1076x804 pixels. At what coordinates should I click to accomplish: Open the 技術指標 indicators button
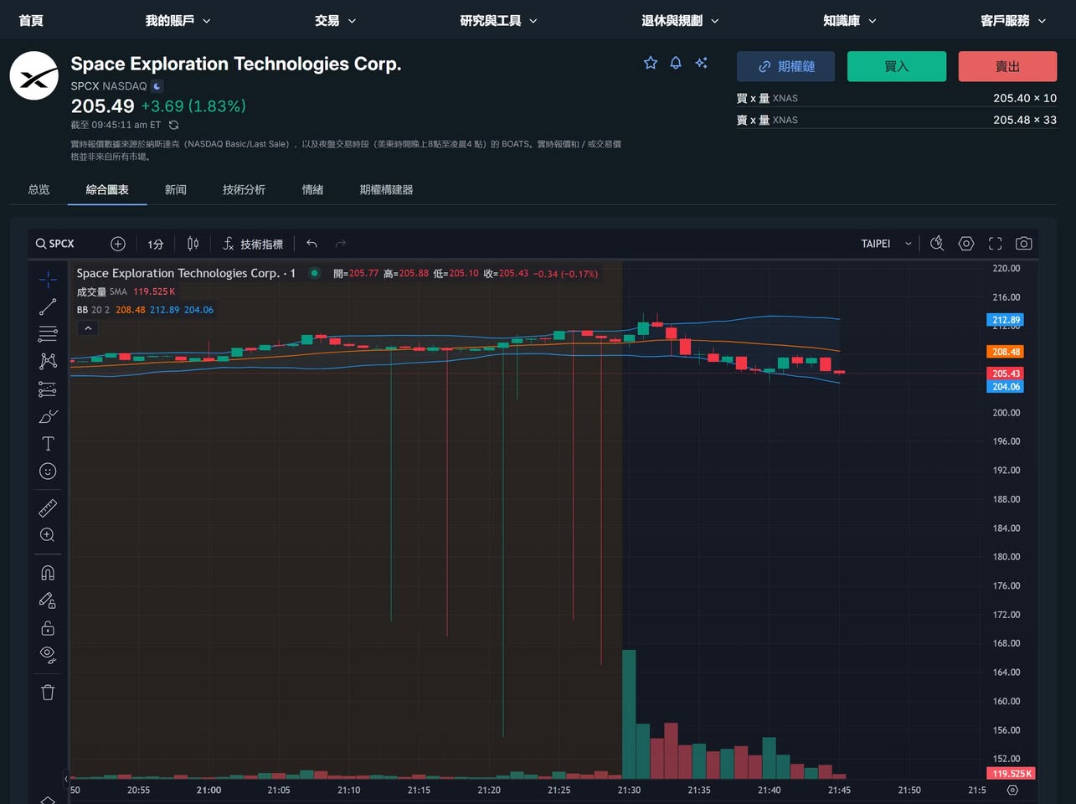coord(253,244)
